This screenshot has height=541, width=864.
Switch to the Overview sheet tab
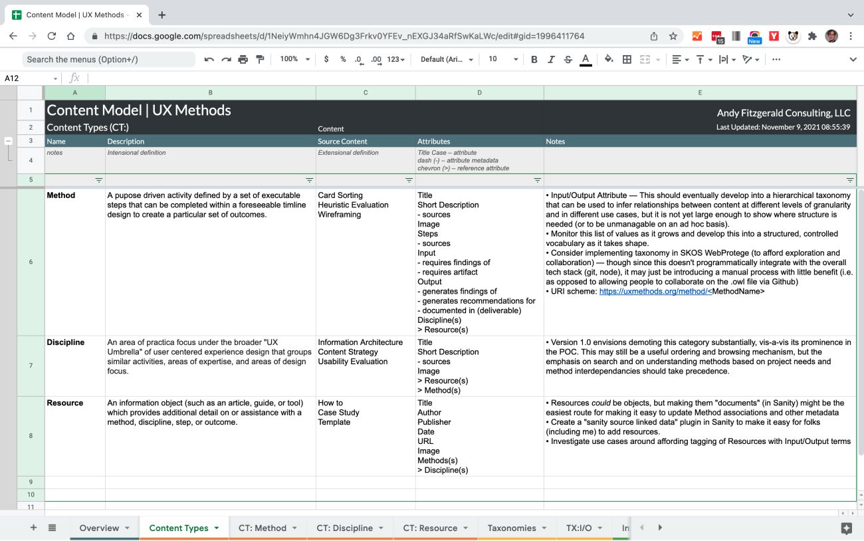[x=99, y=528]
